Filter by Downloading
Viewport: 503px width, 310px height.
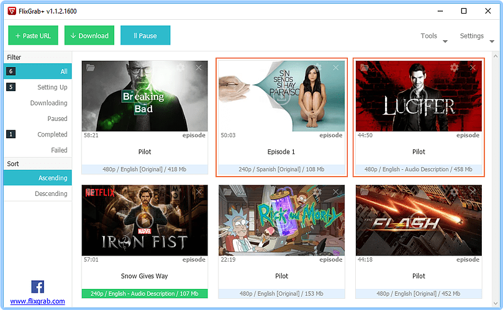37,103
